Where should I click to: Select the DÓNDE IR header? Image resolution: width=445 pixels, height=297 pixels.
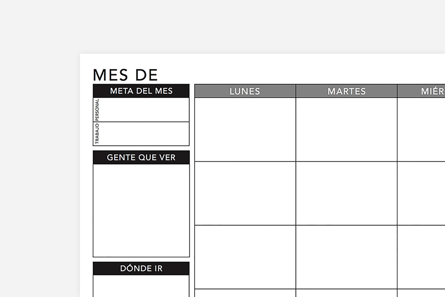[141, 268]
